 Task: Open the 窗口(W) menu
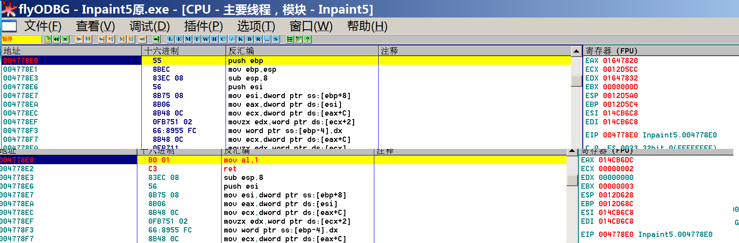pos(311,26)
